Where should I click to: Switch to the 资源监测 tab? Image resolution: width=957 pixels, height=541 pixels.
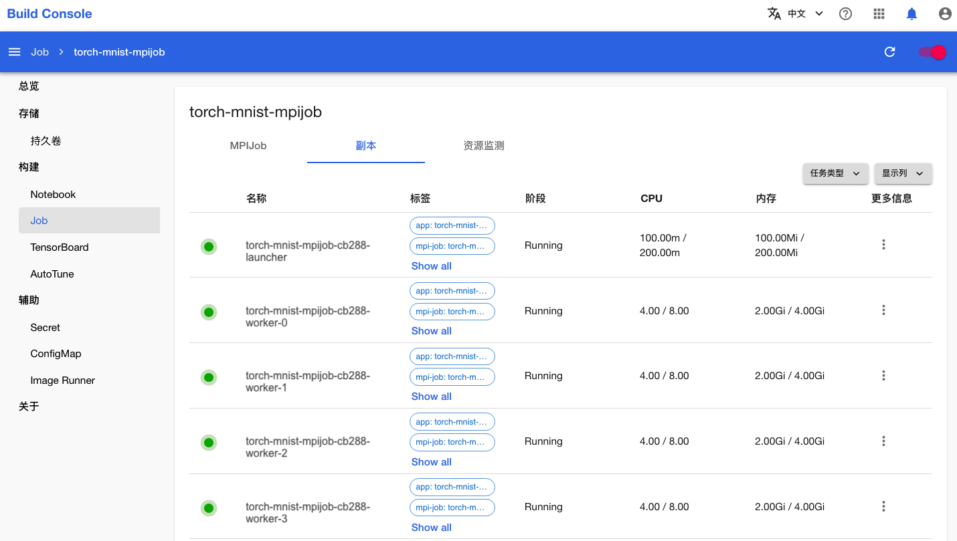pos(484,146)
